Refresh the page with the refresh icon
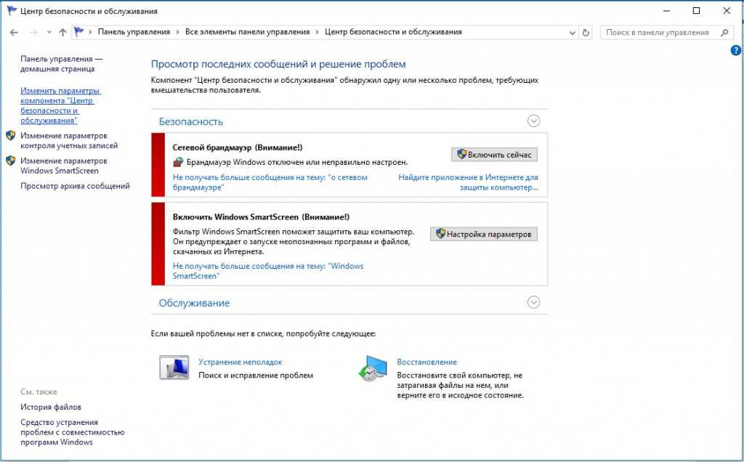 pyautogui.click(x=586, y=33)
